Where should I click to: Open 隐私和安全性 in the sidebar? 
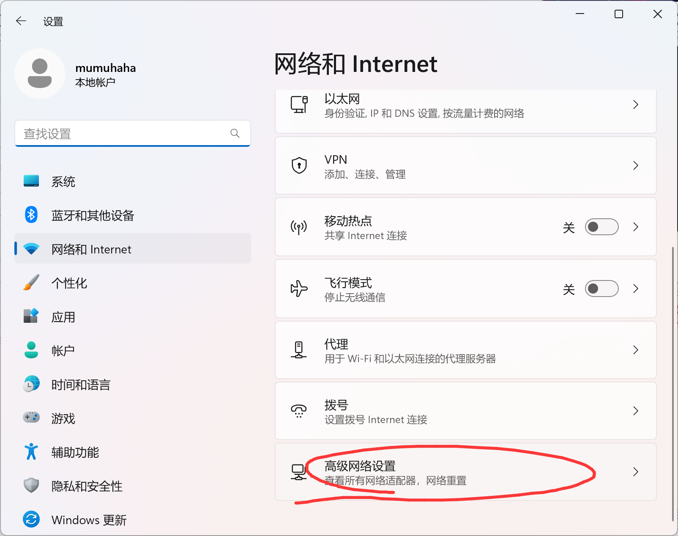tap(87, 486)
